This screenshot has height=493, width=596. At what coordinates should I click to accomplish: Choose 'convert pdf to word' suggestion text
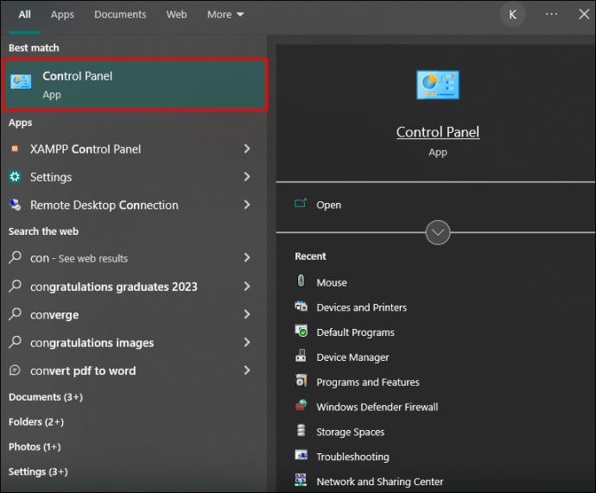pos(83,370)
